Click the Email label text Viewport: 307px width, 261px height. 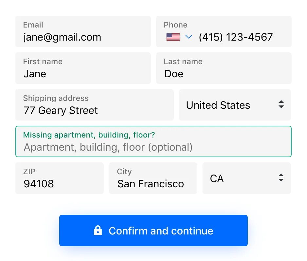coord(33,25)
